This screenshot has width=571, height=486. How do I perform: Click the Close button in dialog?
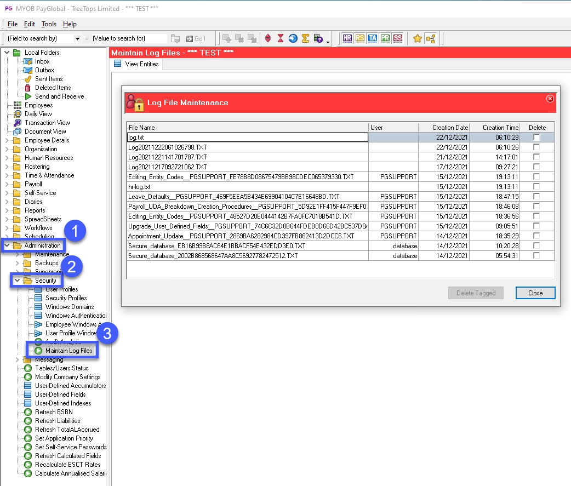(x=535, y=293)
